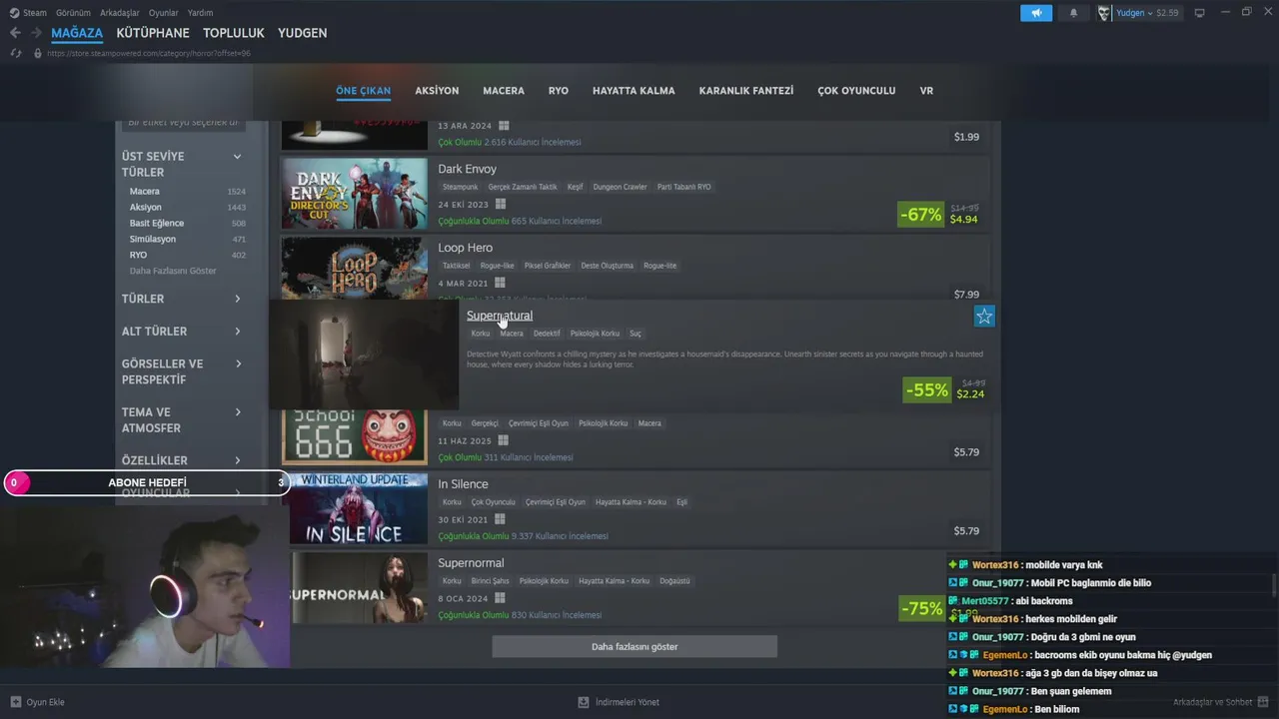Click the Yudgen profile avatar
The width and height of the screenshot is (1279, 719).
(x=1104, y=13)
